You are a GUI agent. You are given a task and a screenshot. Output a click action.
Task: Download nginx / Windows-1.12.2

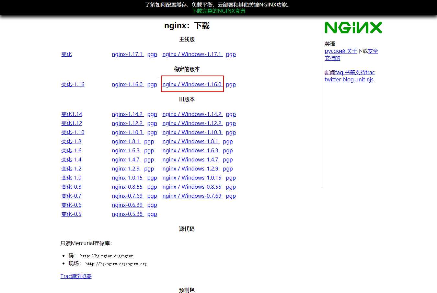click(192, 123)
